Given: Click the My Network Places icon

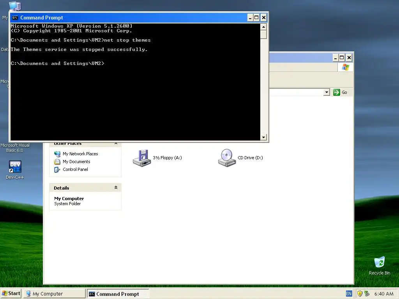Looking at the screenshot, I should point(57,154).
